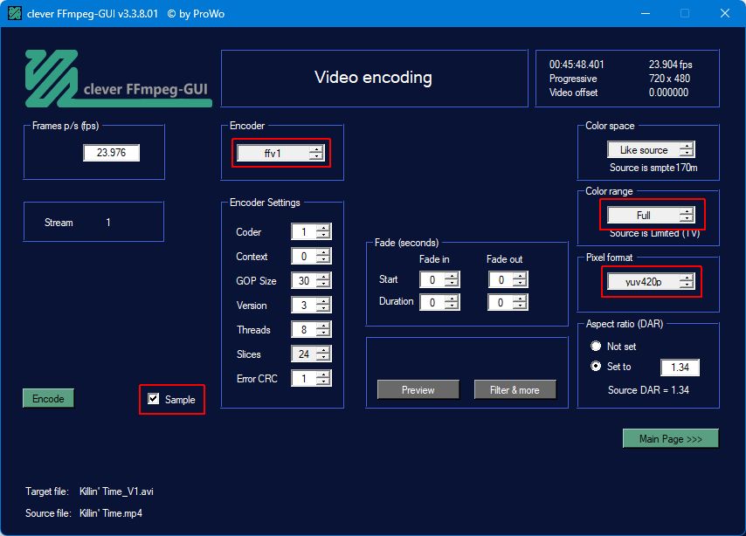
Task: Click the 720 x 480 resolution text
Action: coord(669,78)
